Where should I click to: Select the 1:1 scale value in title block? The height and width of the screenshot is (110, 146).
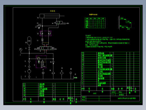pyautogui.click(x=113, y=94)
